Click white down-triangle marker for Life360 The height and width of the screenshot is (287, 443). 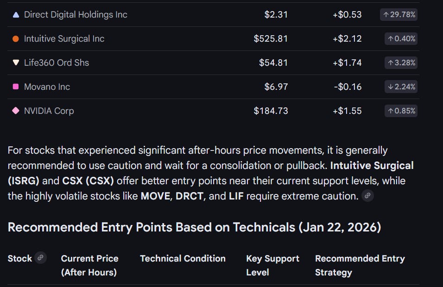tap(16, 62)
